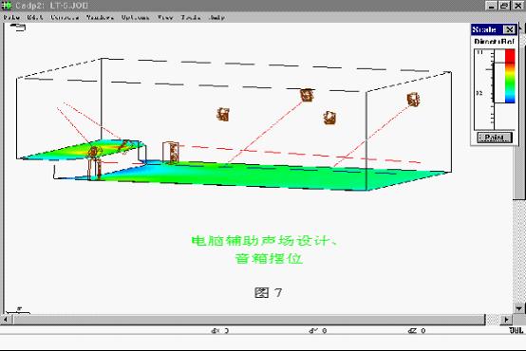Click the JBL label in status bar

pos(517,331)
